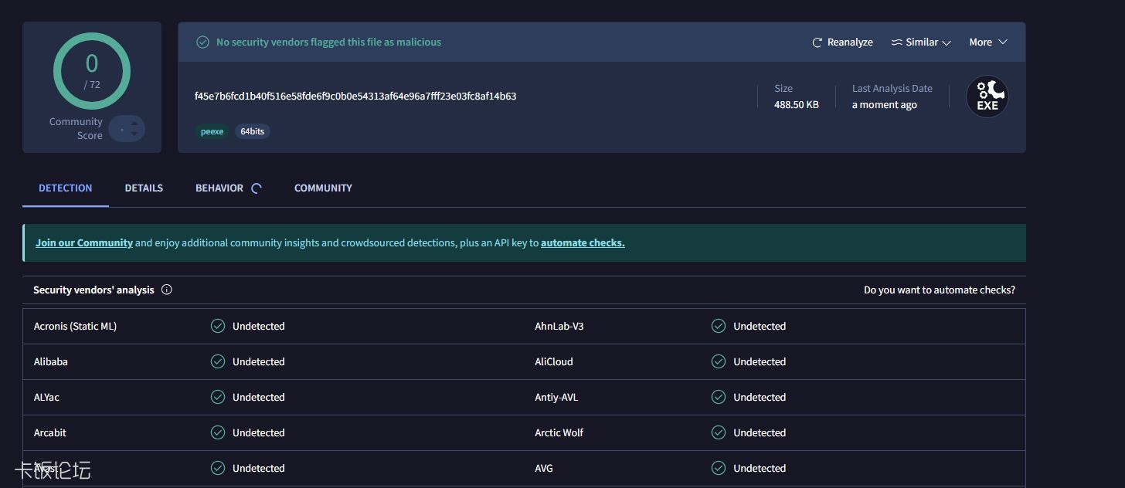The width and height of the screenshot is (1125, 488).
Task: Click the Reanalyze refresh icon
Action: click(x=817, y=42)
